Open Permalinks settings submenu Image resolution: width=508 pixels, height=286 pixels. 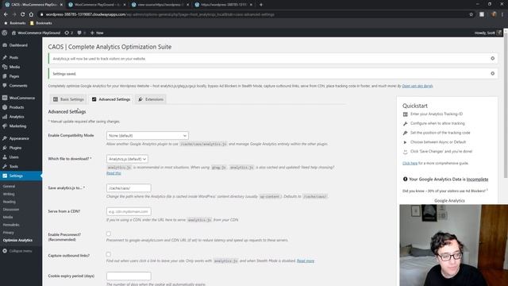pyautogui.click(x=11, y=225)
